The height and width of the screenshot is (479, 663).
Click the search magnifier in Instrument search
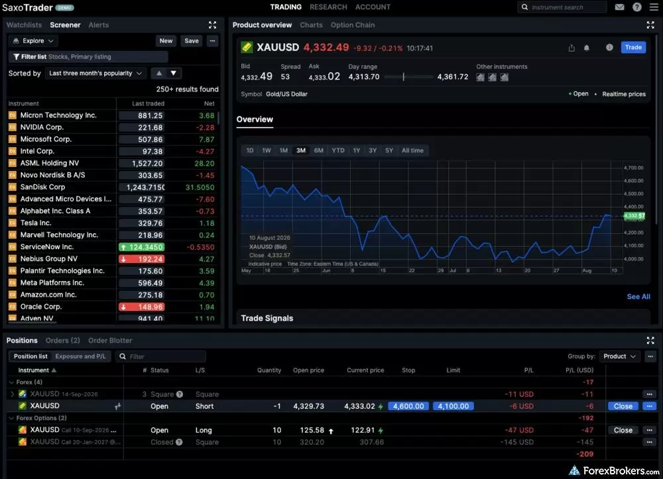pyautogui.click(x=524, y=7)
